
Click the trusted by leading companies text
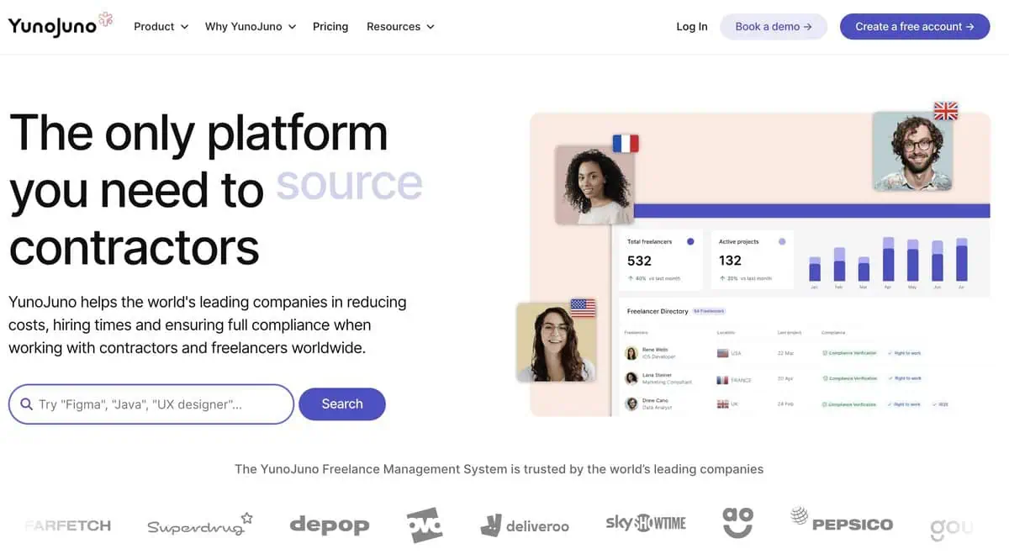499,469
